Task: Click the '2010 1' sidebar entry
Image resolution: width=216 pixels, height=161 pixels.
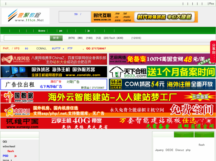Action: point(7,160)
